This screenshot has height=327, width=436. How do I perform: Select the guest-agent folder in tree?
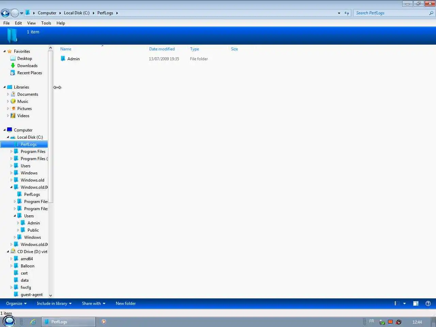tap(32, 295)
